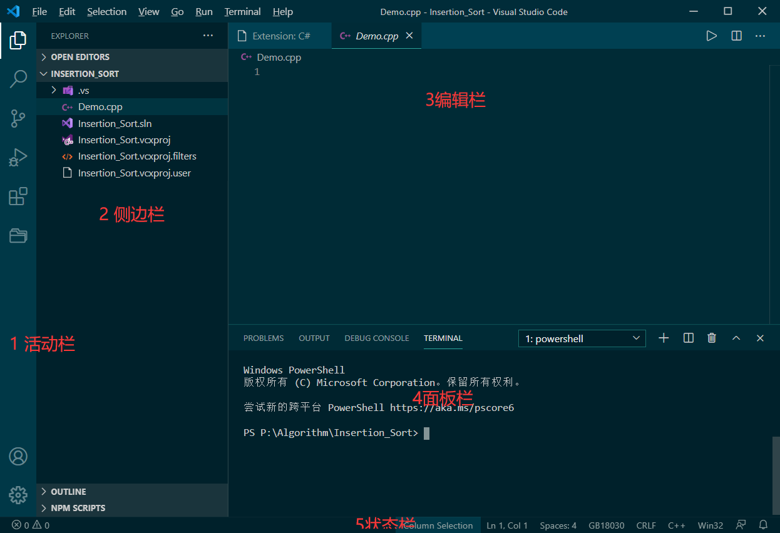The height and width of the screenshot is (533, 780).
Task: Change indentation via Spaces: 4
Action: coord(558,525)
